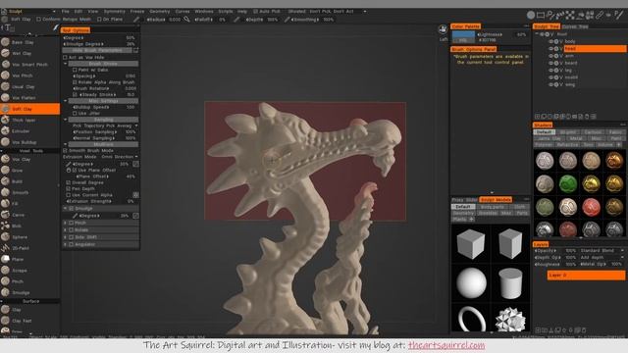Select the Vox Clay tool
The width and height of the screenshot is (628, 353).
point(30,159)
